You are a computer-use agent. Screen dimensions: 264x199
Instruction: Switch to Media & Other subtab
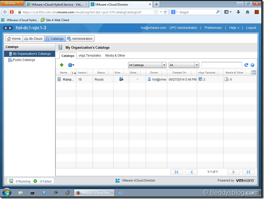115,56
